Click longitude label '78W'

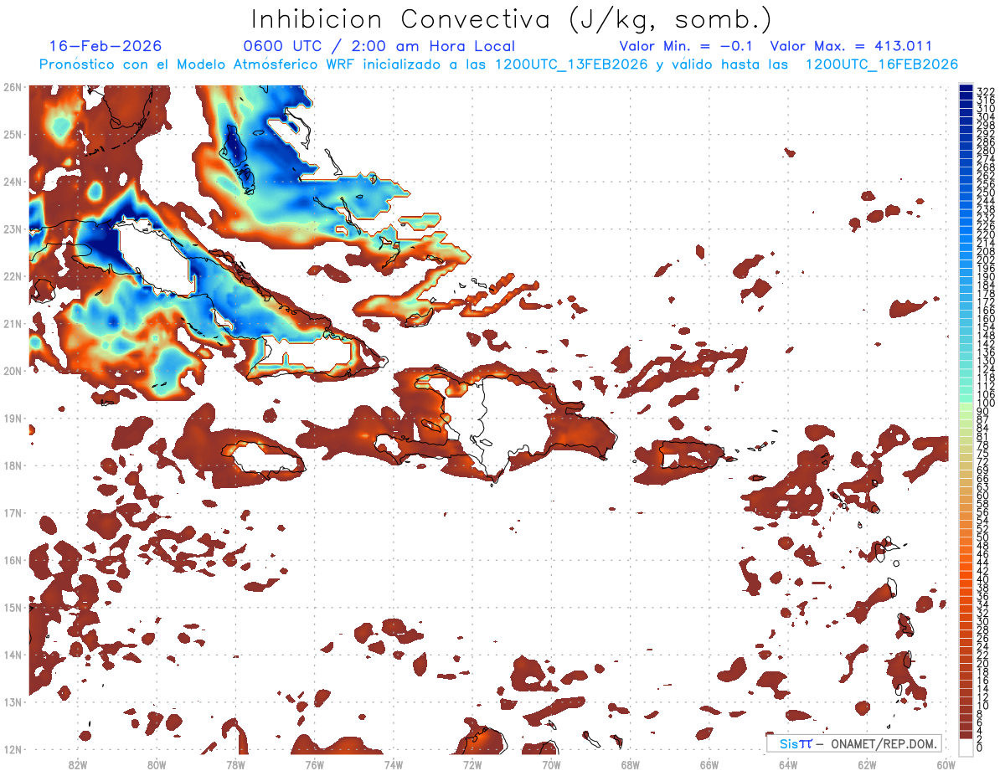click(235, 764)
